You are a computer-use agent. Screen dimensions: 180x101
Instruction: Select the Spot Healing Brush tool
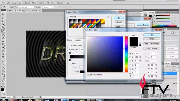(x=3, y=35)
